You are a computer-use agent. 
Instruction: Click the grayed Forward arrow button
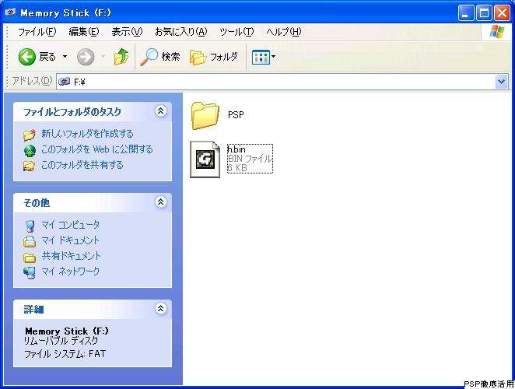coord(86,57)
